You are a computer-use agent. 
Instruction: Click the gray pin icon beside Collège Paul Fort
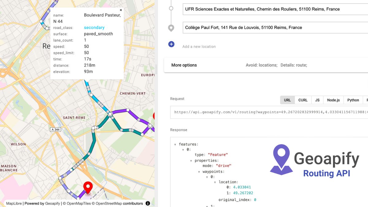tap(171, 28)
